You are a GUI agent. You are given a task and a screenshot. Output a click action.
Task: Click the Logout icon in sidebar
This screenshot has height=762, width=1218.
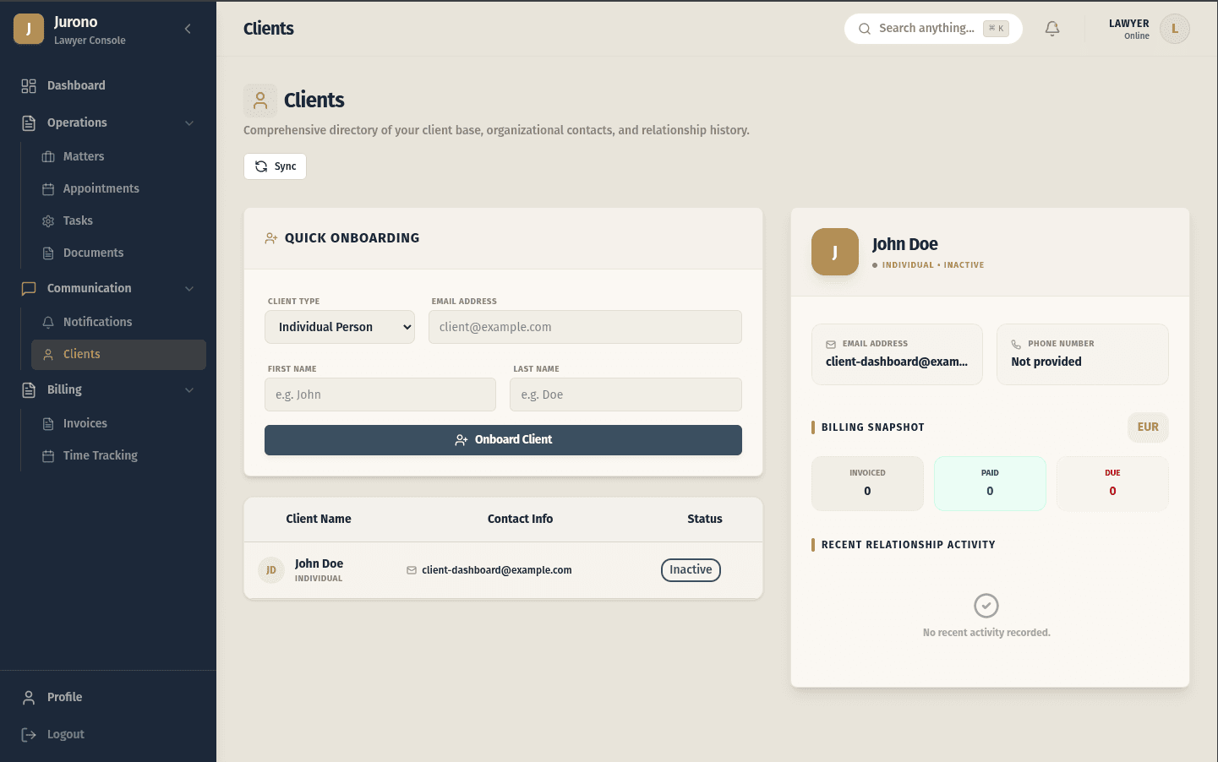(29, 734)
